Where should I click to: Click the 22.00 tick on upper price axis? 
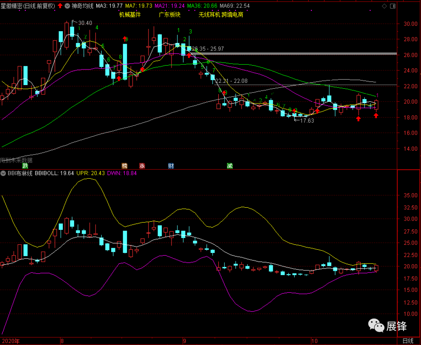410,86
